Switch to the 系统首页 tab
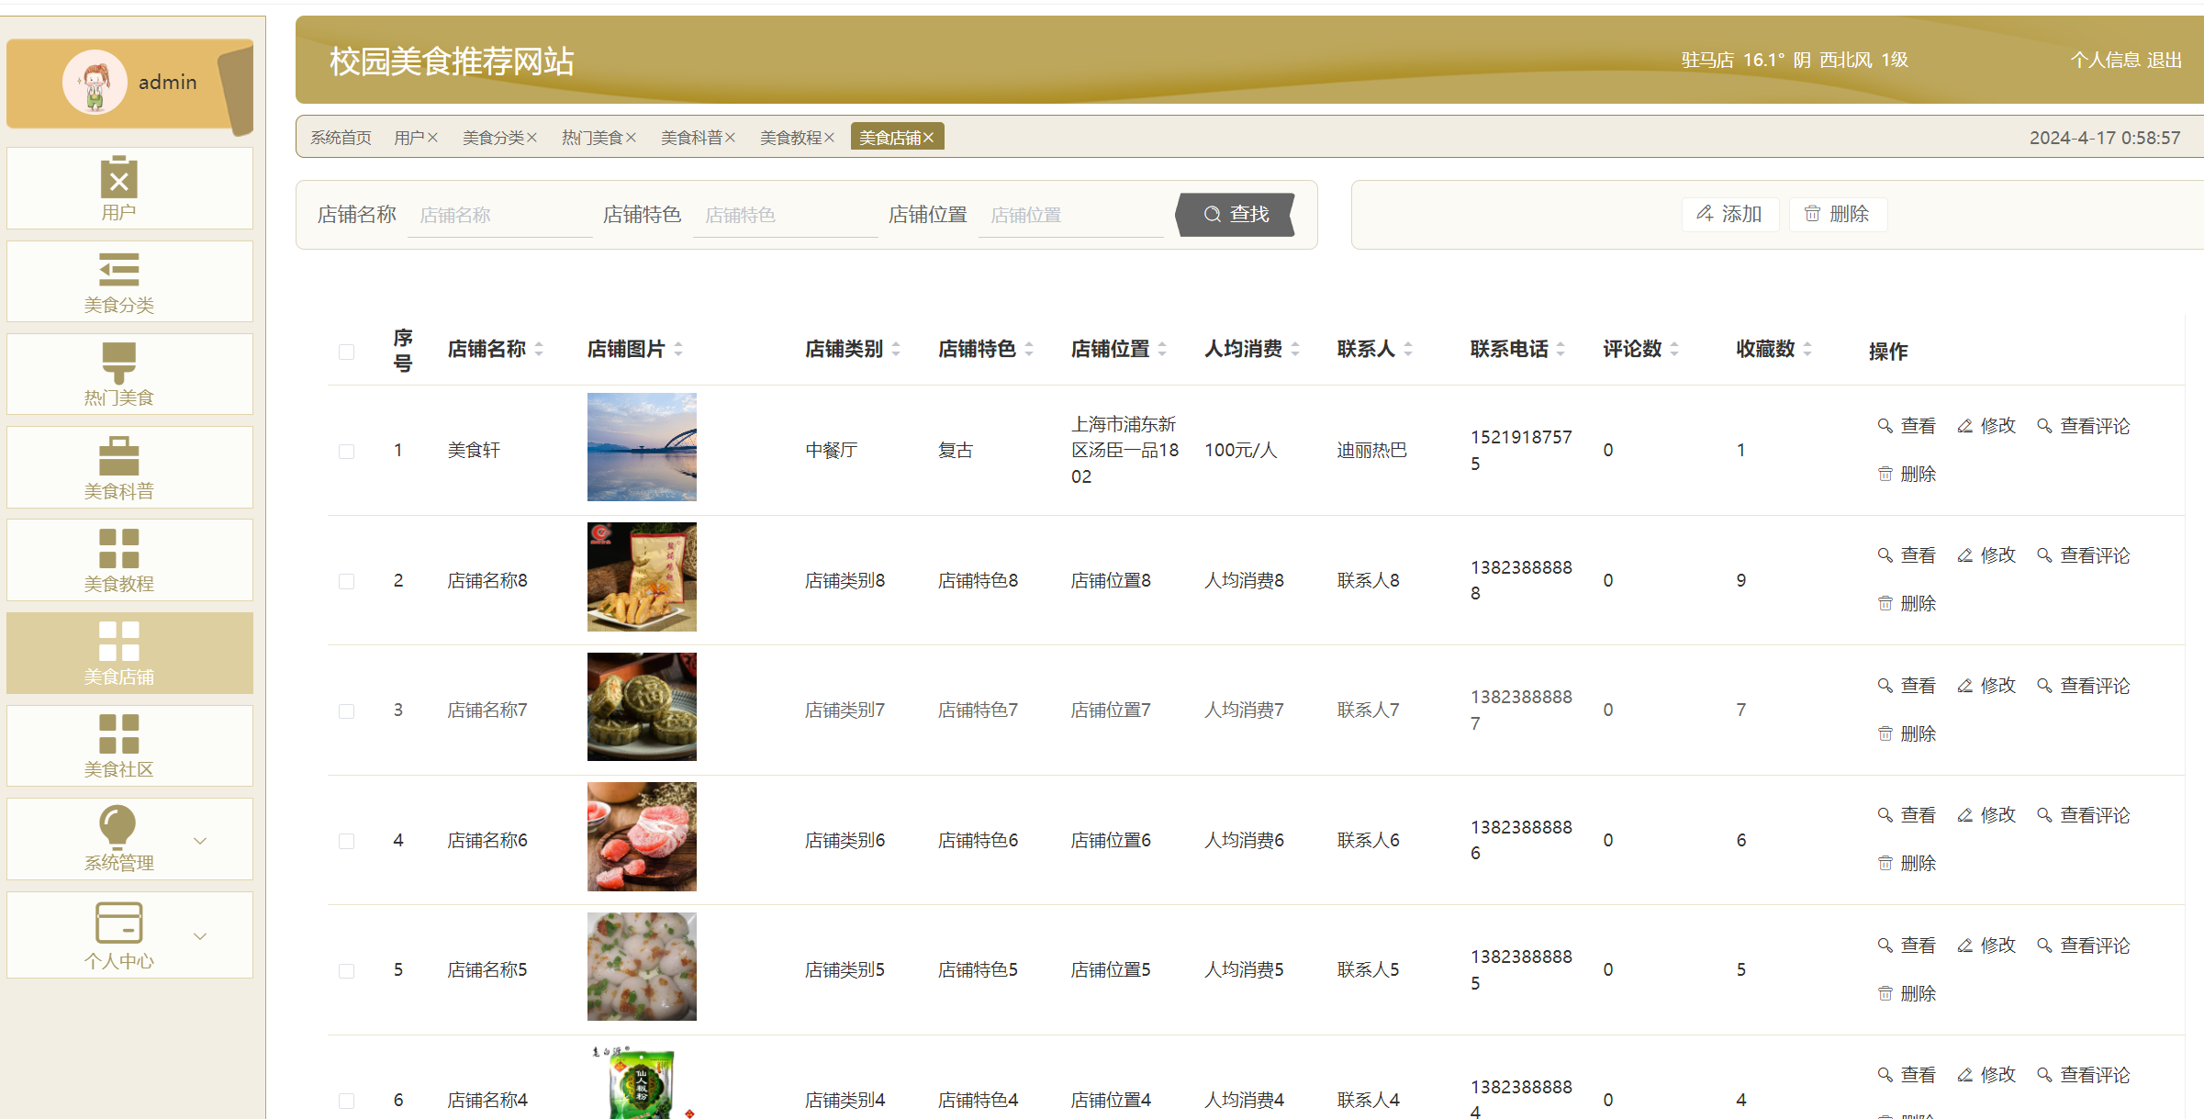The height and width of the screenshot is (1119, 2204). pos(340,137)
